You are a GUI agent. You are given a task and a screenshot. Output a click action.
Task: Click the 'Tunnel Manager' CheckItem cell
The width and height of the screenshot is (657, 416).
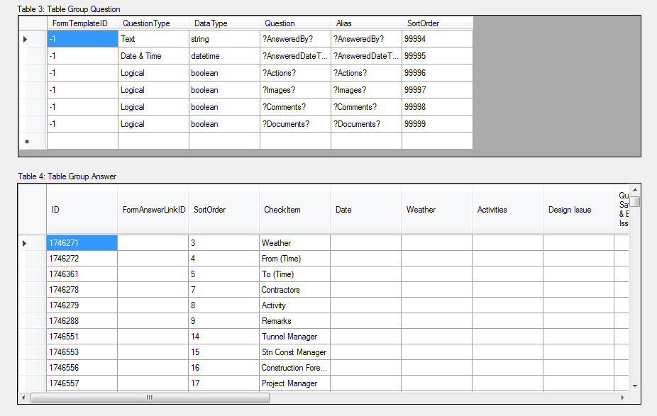tap(294, 337)
